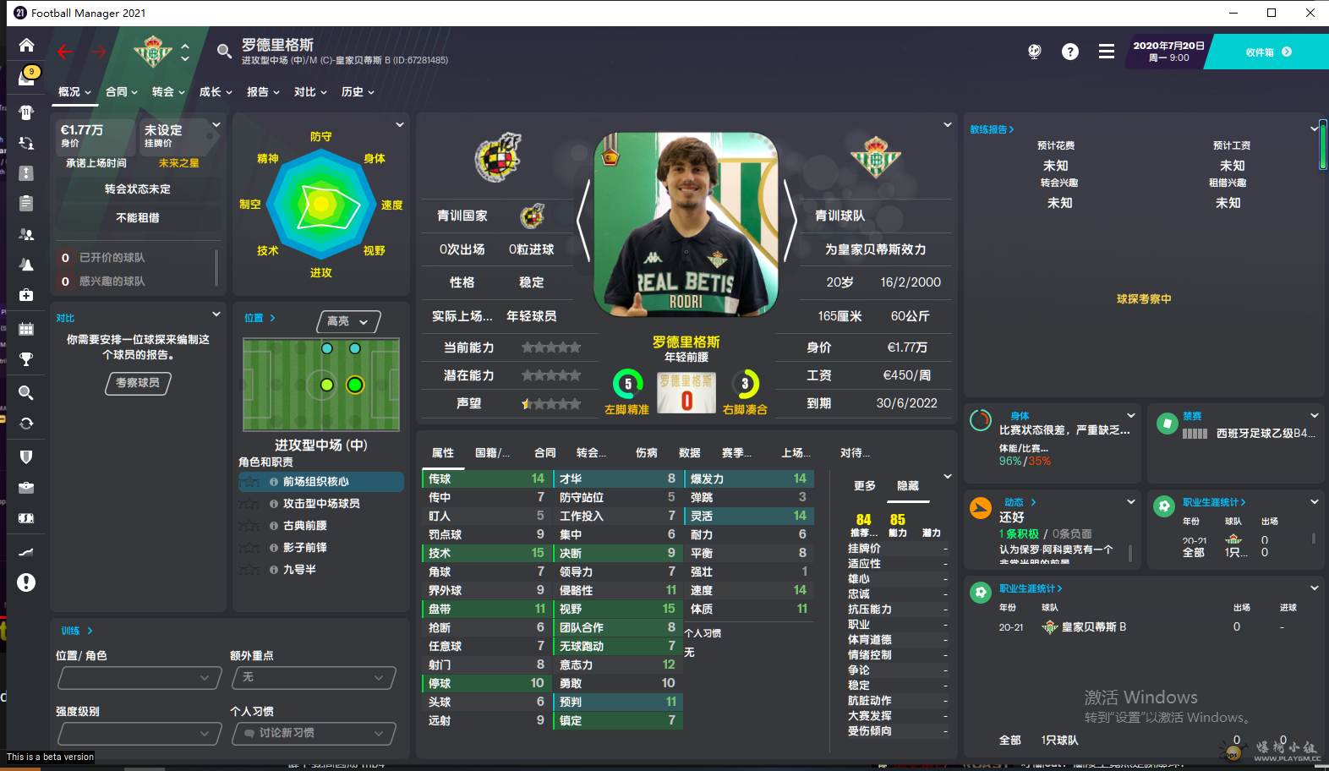The image size is (1329, 771).
Task: Open the schedule calendar sidebar icon
Action: point(26,329)
